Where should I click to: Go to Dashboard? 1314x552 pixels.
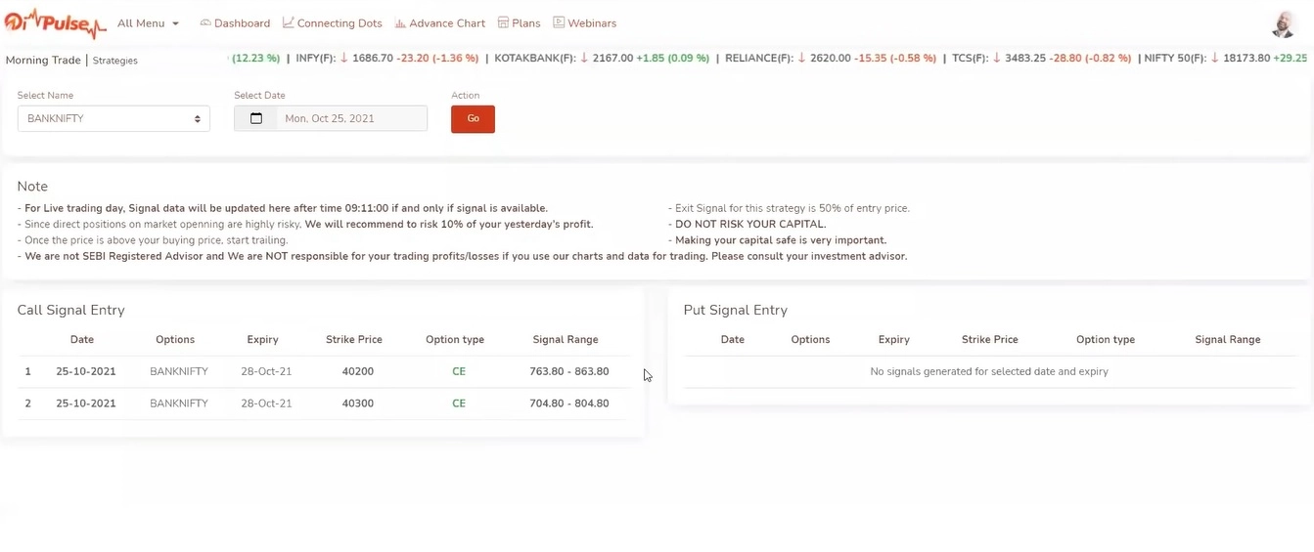[x=235, y=23]
